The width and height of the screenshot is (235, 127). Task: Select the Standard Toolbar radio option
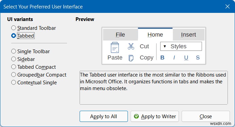tap(33, 28)
